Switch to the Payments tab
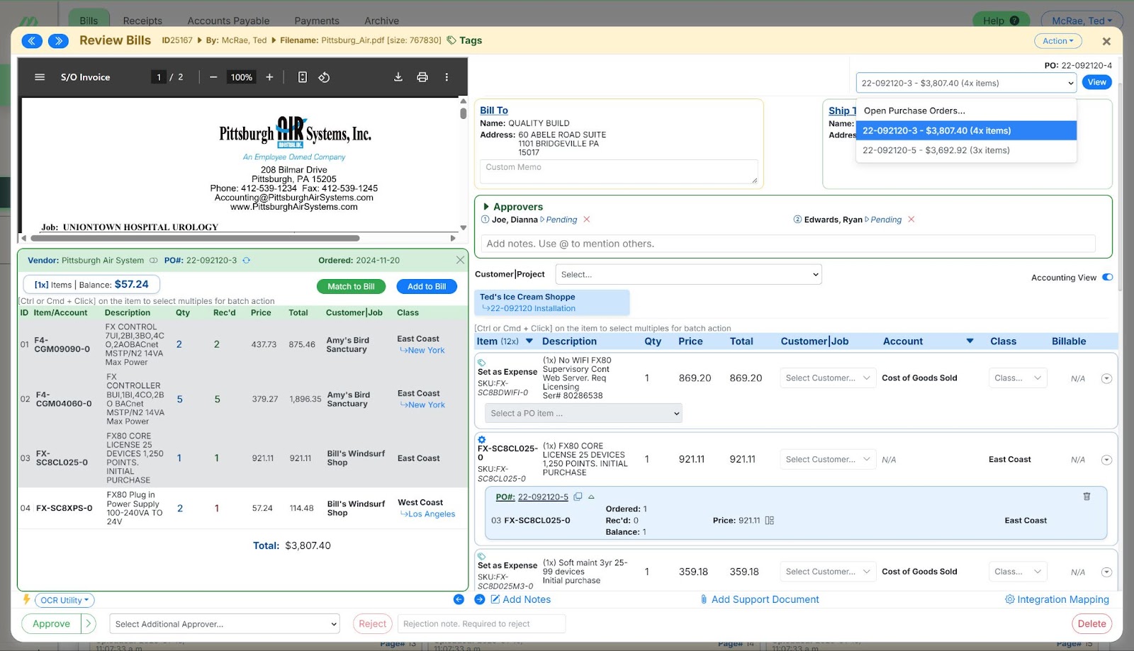Screen dimensions: 1134x651 tap(317, 21)
